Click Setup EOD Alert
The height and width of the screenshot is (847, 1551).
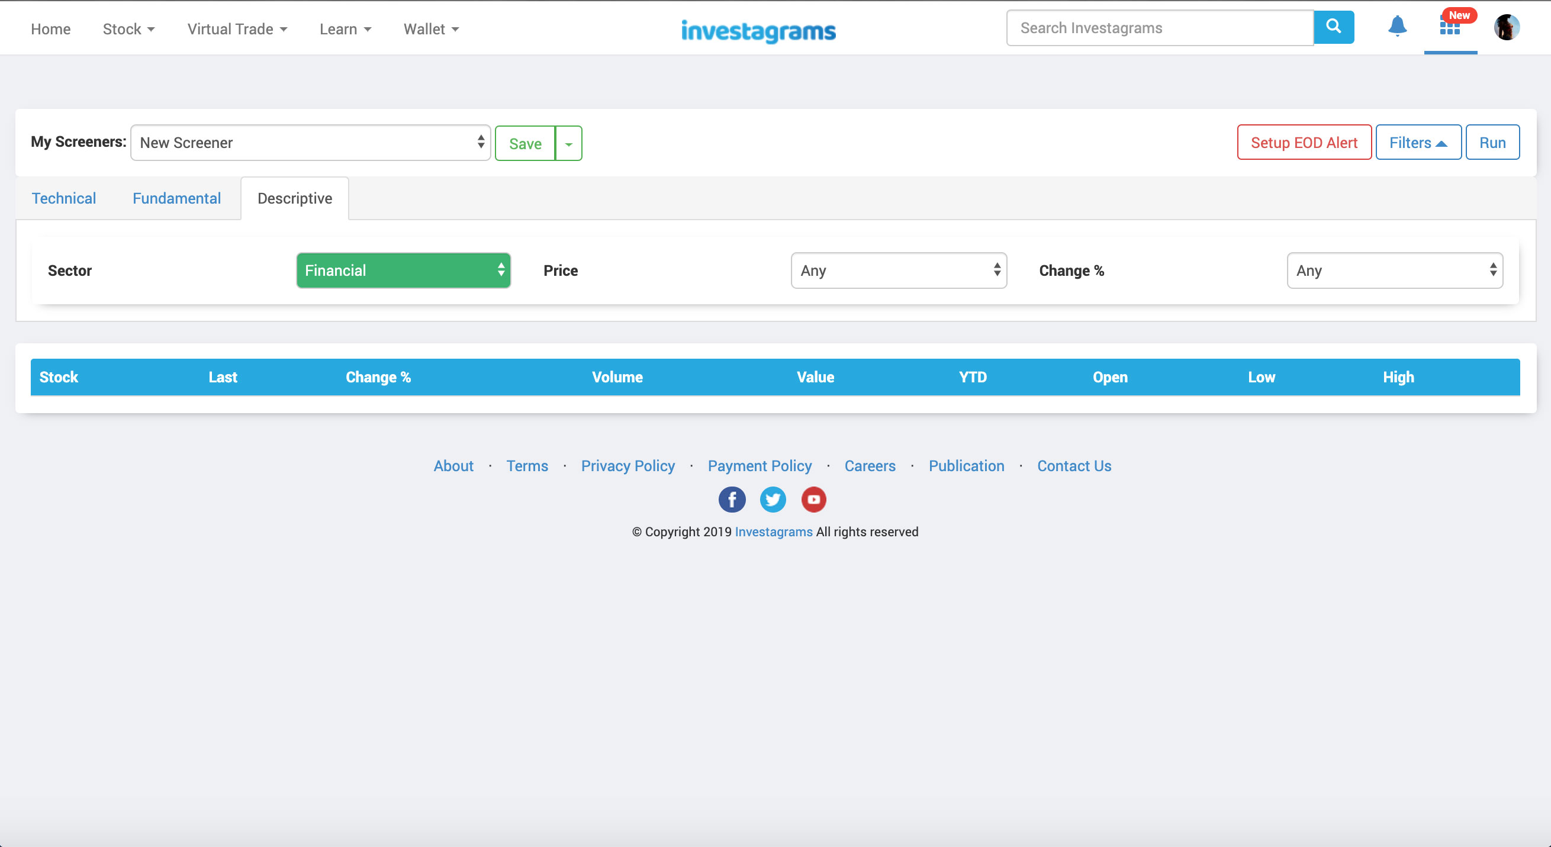coord(1304,143)
